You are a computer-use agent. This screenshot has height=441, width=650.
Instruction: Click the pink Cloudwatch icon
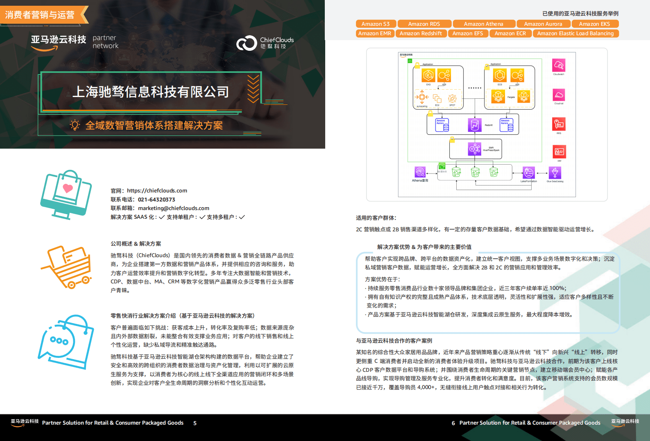click(x=559, y=65)
